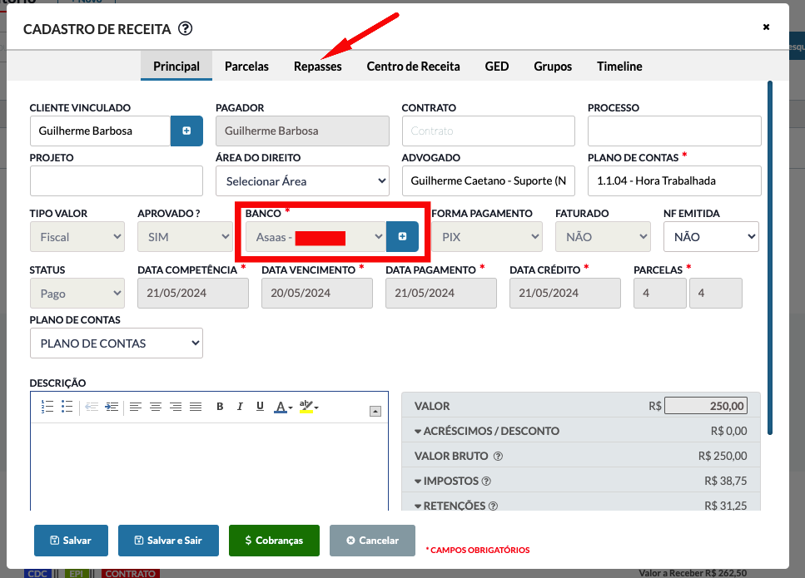Add a new linked client with plus button

[186, 131]
